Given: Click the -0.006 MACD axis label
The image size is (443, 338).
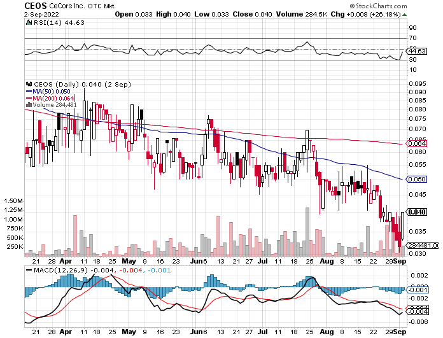Looking at the screenshot, I should point(418,322).
